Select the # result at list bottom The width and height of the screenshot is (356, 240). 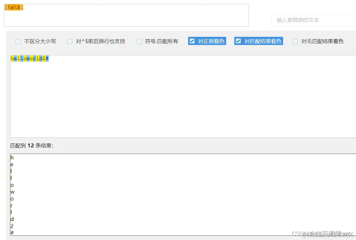point(12,233)
